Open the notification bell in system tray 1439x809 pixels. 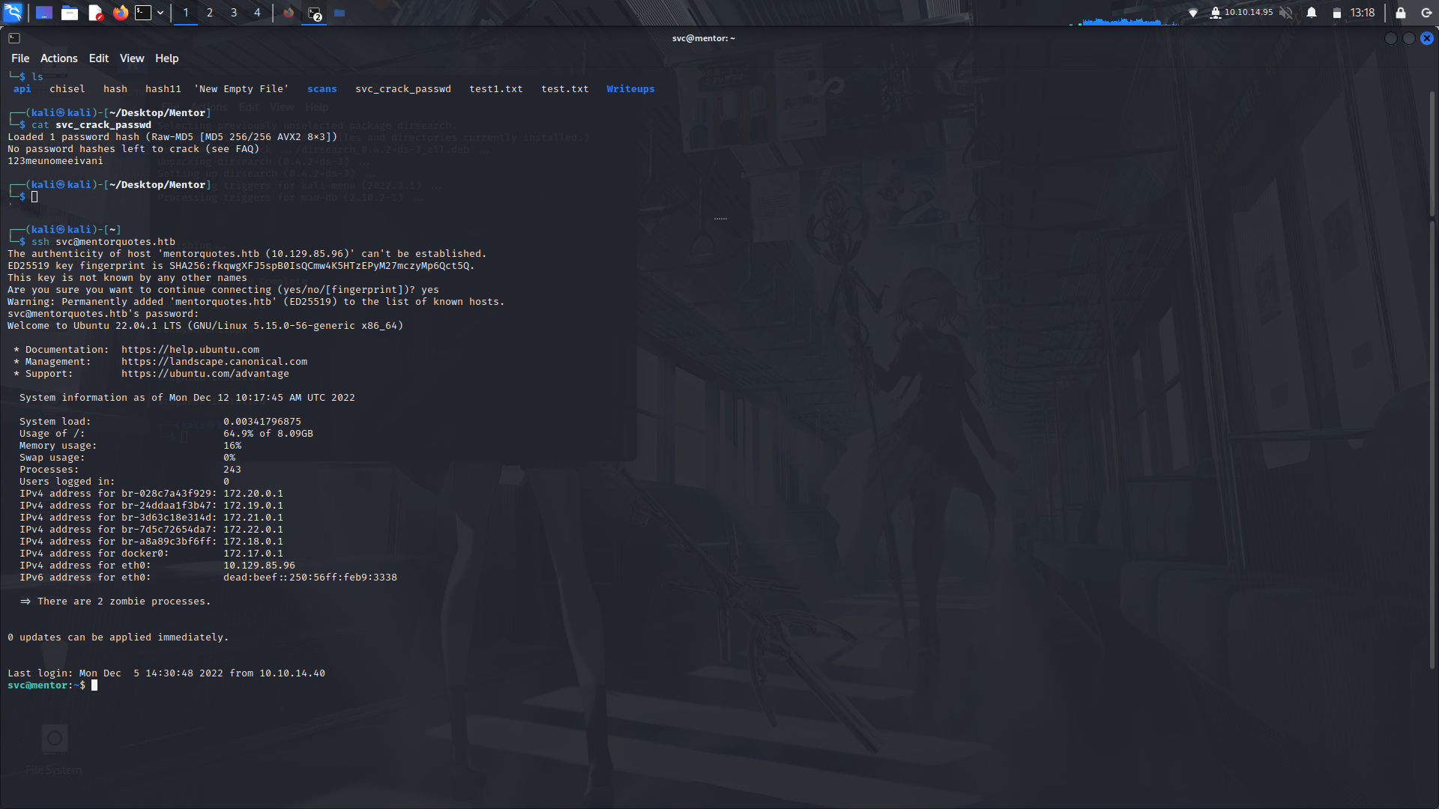click(x=1312, y=13)
